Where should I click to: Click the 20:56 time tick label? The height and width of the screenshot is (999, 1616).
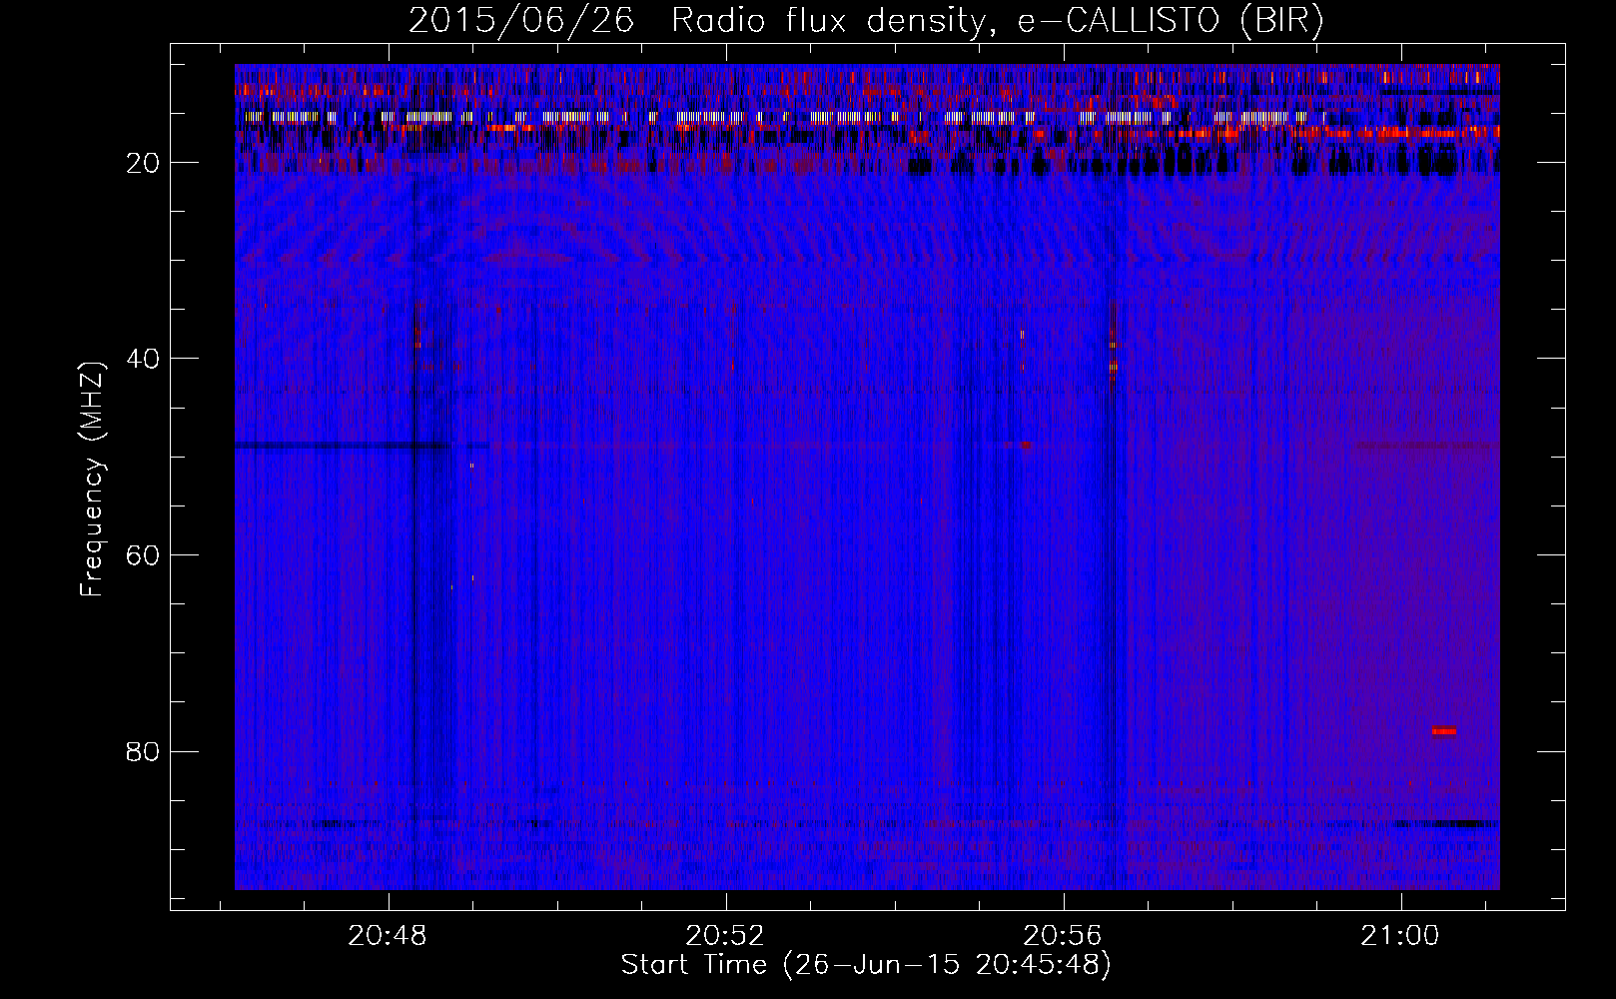point(1063,936)
